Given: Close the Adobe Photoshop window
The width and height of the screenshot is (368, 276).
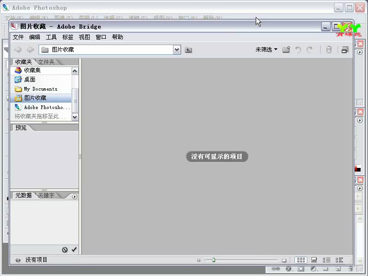Looking at the screenshot, I should pos(360,8).
